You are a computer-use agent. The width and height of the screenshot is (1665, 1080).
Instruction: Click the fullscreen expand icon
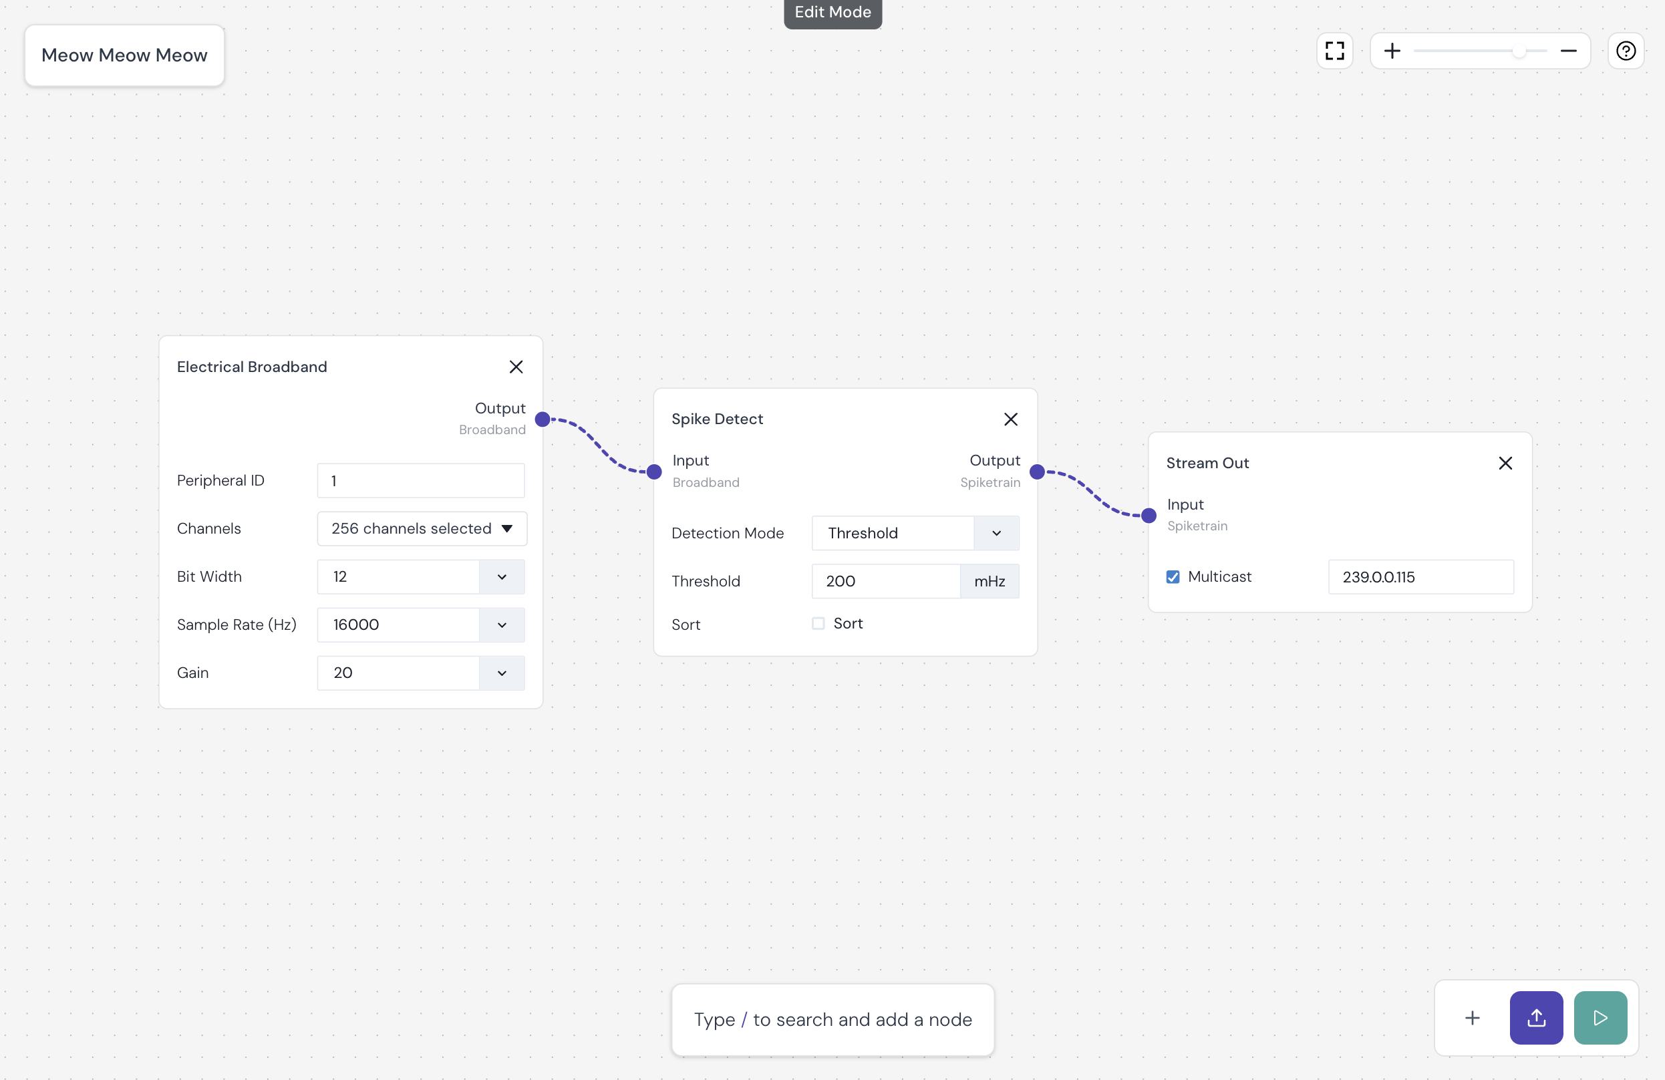tap(1334, 49)
